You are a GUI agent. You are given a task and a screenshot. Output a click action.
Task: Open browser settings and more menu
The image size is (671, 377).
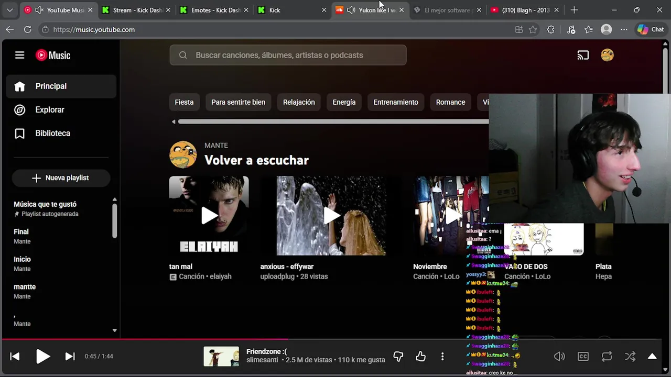(x=624, y=29)
